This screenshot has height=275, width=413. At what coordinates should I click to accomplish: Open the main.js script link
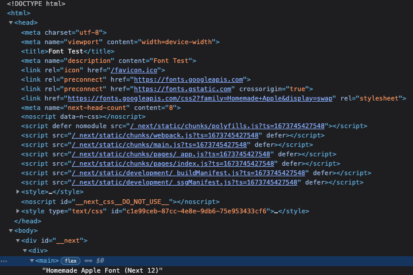(x=159, y=145)
